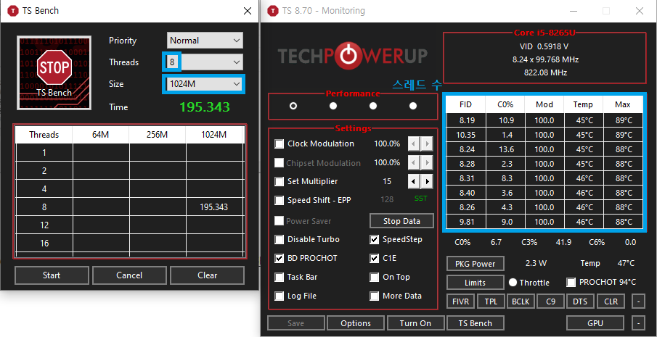Decrease Set Multiplier with left arrow
The width and height of the screenshot is (657, 337).
(414, 181)
